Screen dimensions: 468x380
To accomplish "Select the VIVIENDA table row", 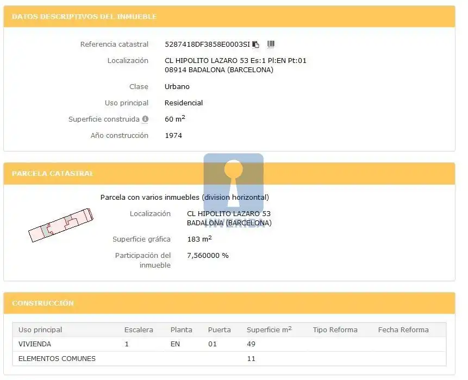I will [229, 344].
